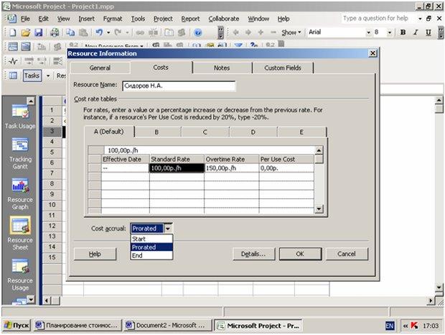The width and height of the screenshot is (445, 335).
Task: Open the Report menu
Action: pos(190,19)
